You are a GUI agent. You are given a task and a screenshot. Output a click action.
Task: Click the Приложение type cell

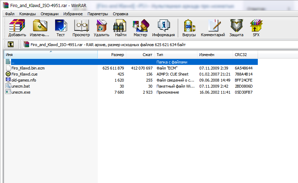click(167, 92)
